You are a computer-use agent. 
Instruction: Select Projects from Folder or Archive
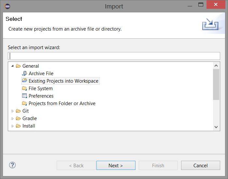point(62,103)
